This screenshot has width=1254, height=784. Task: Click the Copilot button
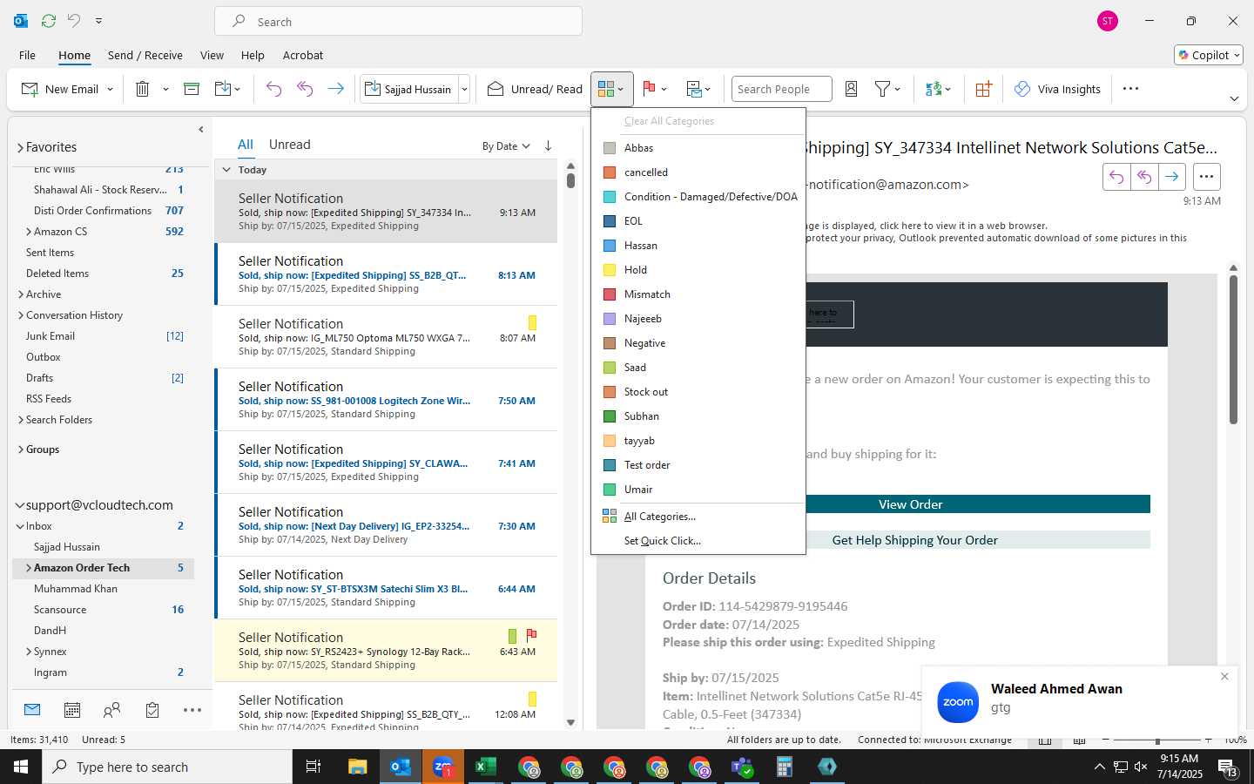coord(1209,55)
